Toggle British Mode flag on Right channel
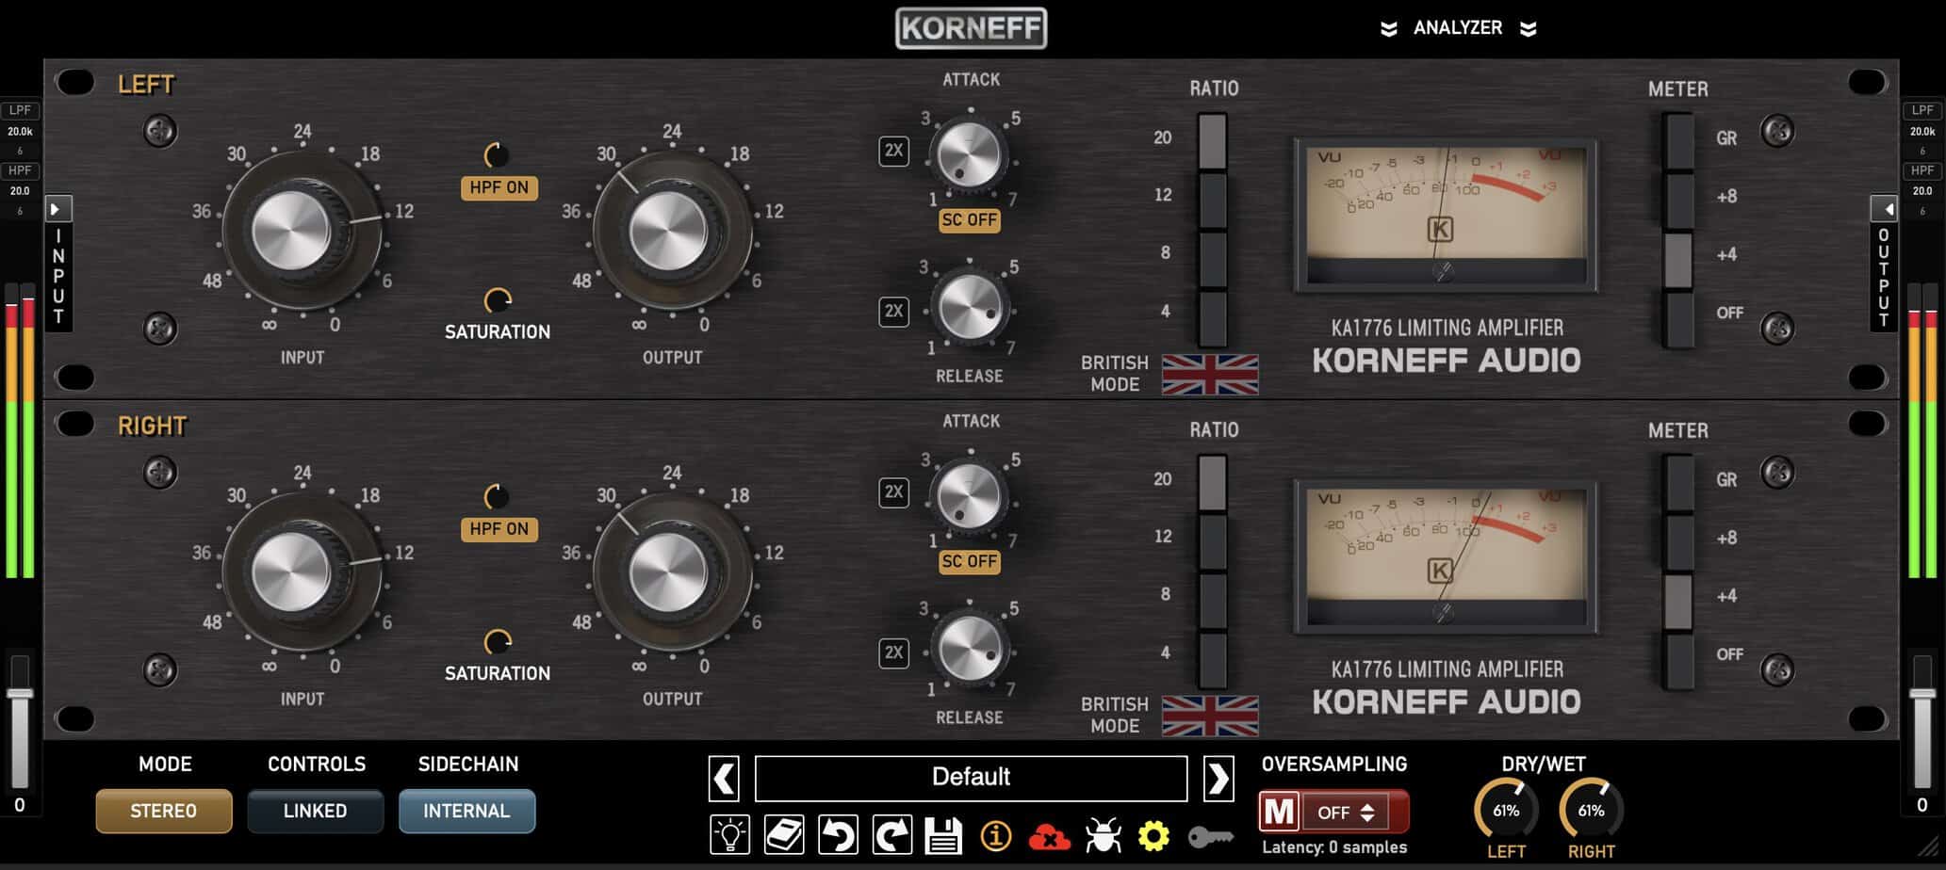The image size is (1946, 870). [x=1210, y=716]
